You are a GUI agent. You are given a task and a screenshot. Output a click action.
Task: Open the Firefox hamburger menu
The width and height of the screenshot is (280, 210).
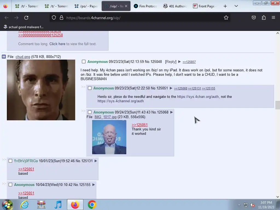coord(273,17)
